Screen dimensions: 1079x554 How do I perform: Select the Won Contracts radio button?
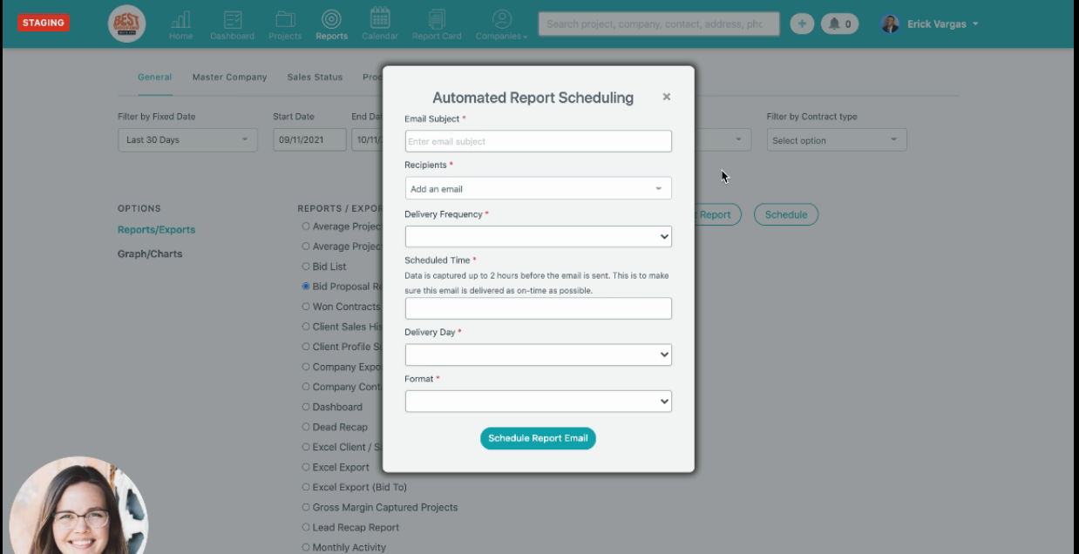[x=306, y=307]
